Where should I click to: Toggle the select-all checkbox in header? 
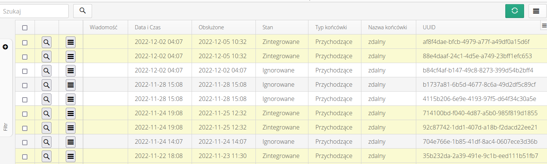(x=25, y=27)
